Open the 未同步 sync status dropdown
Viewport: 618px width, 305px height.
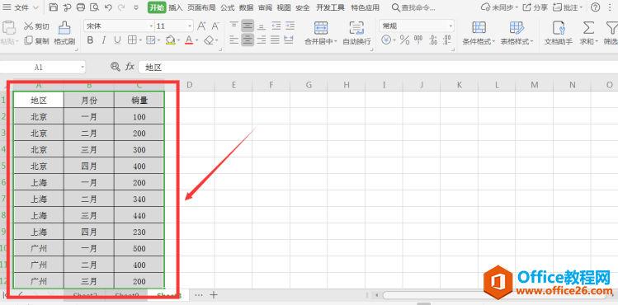(x=498, y=7)
